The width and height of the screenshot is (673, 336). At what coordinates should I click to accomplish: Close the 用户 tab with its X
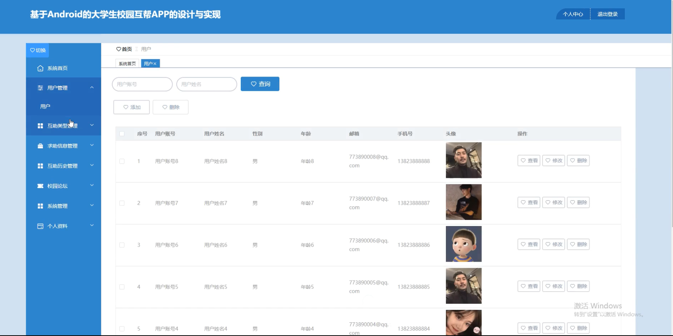(155, 64)
